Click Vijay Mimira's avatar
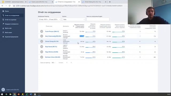 [42, 52]
